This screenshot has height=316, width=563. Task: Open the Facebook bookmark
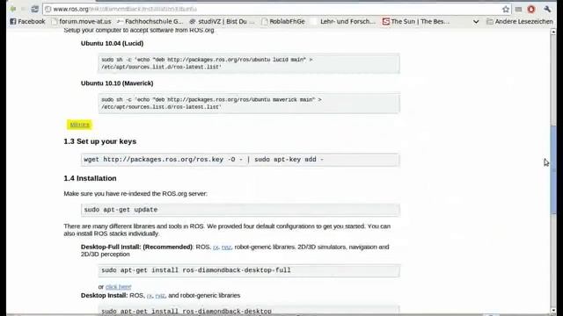[27, 21]
